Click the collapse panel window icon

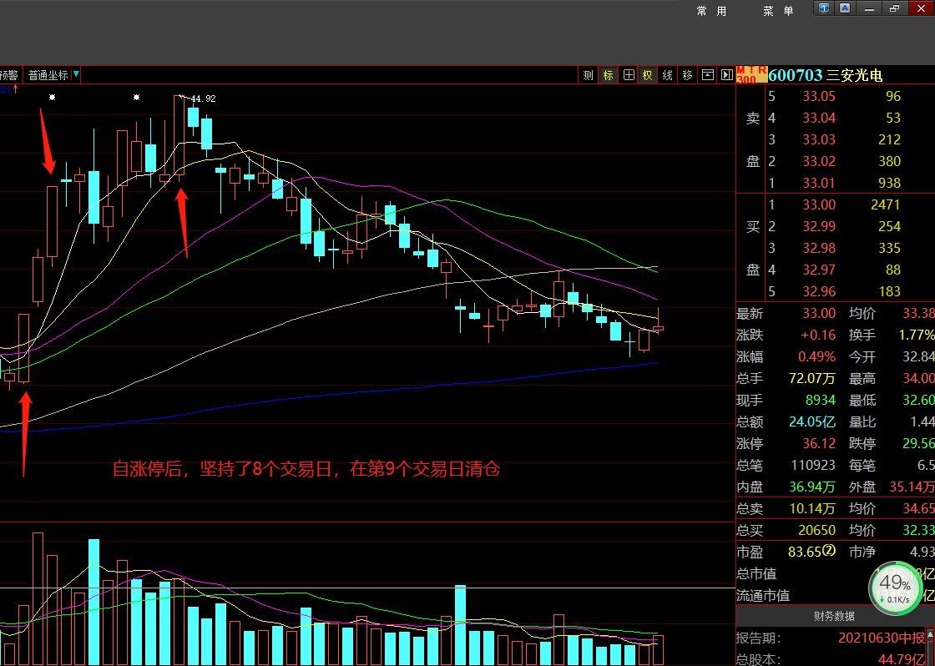click(x=707, y=75)
